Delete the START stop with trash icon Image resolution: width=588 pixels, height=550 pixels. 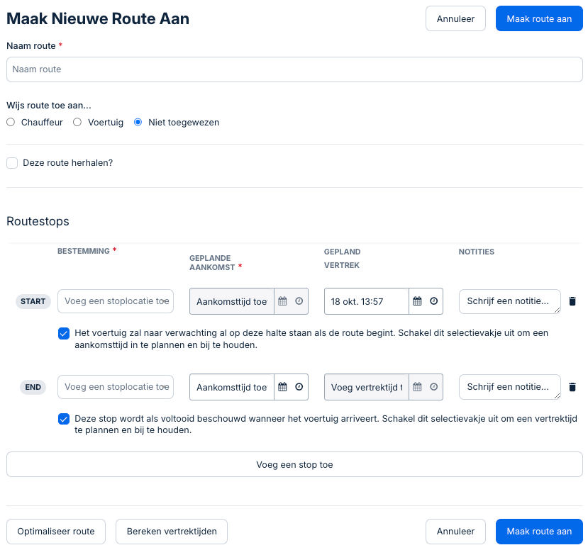tap(572, 301)
